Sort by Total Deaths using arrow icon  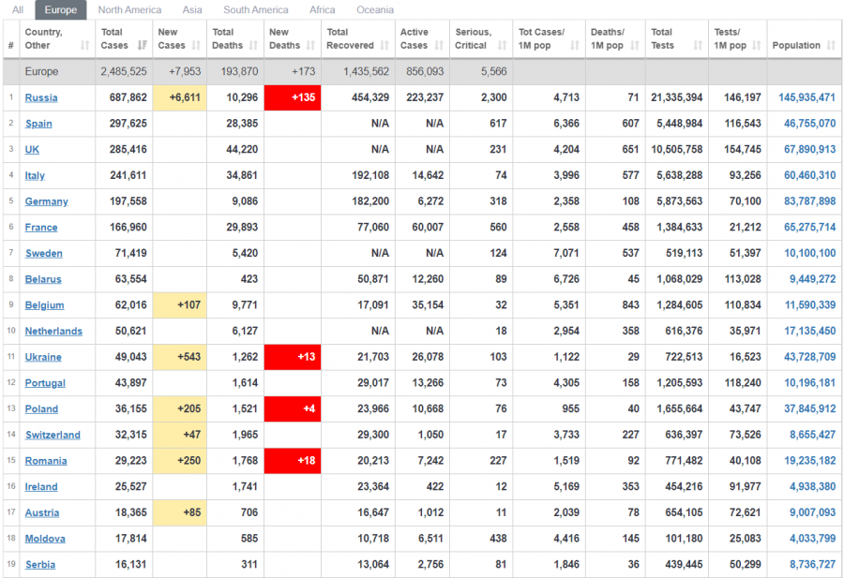(254, 45)
